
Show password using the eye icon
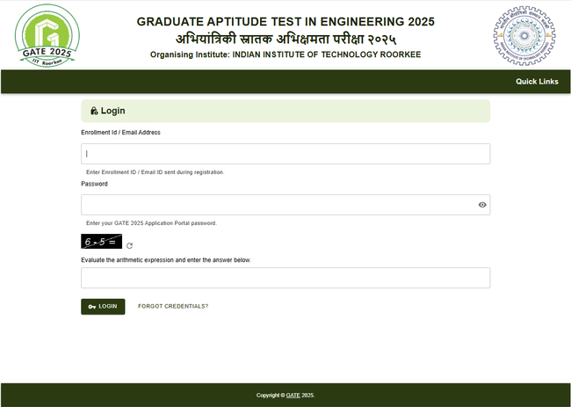pos(482,205)
